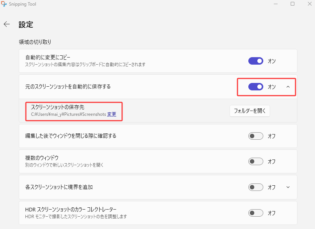
Task: Click the 複数のウィンドウ setting label
Action: 42,158
